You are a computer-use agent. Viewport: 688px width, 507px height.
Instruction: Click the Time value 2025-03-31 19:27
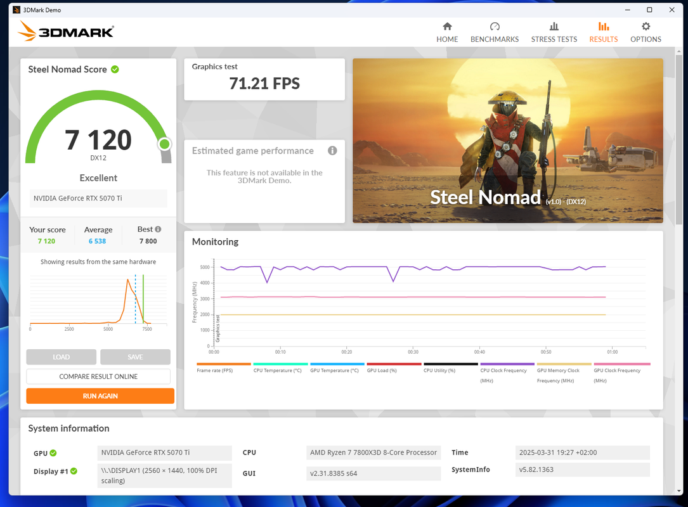pyautogui.click(x=582, y=452)
